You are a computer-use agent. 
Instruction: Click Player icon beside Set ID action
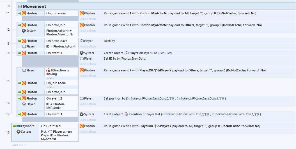[x=82, y=59]
